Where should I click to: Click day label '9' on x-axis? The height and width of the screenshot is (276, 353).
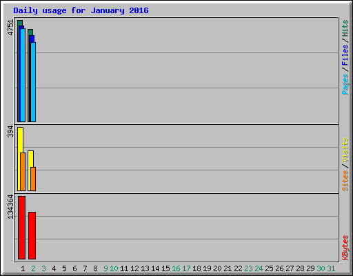coord(105,268)
